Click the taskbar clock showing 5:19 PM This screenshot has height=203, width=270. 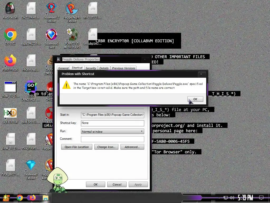point(245,198)
